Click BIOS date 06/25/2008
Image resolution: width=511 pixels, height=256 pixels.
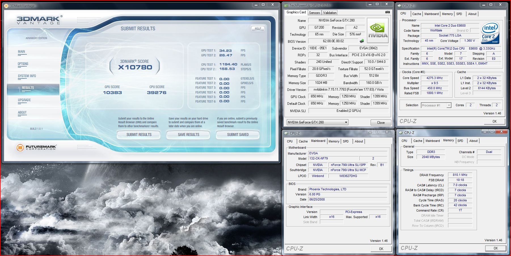click(348, 199)
